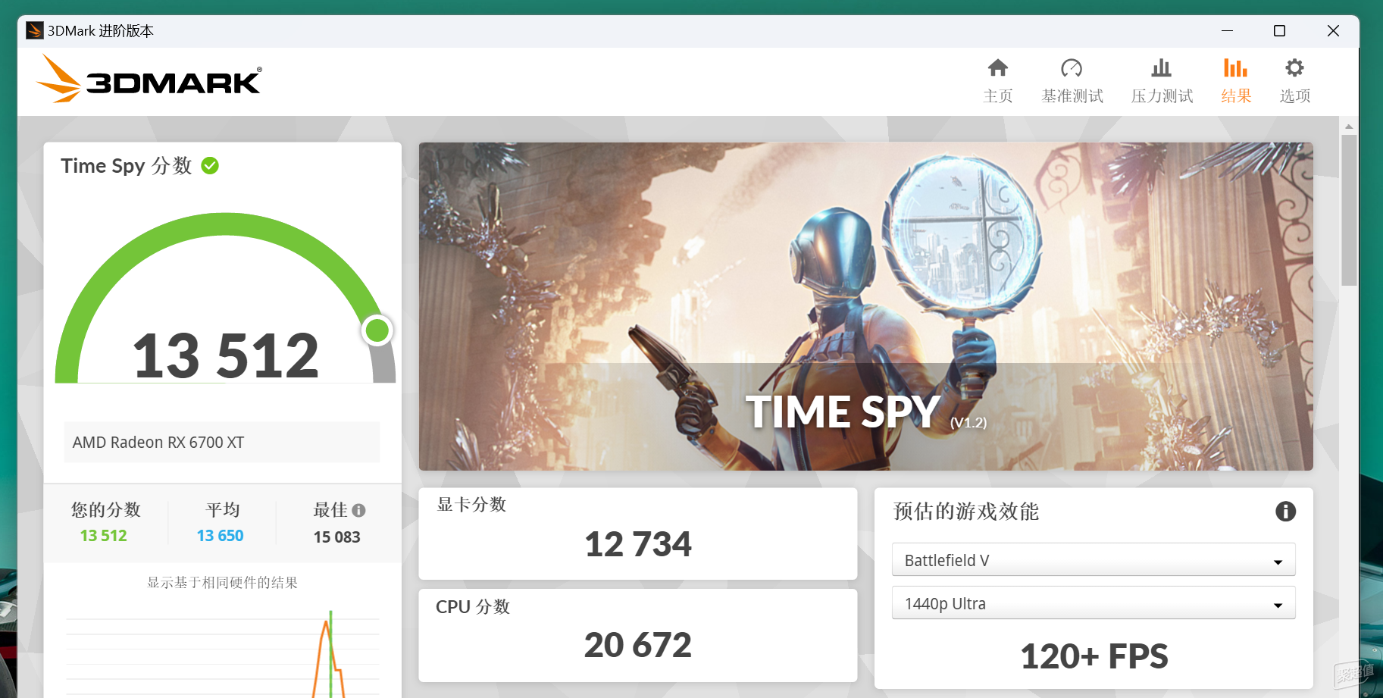The width and height of the screenshot is (1383, 698).
Task: Click the 3DMark app icon in title bar
Action: tap(34, 31)
